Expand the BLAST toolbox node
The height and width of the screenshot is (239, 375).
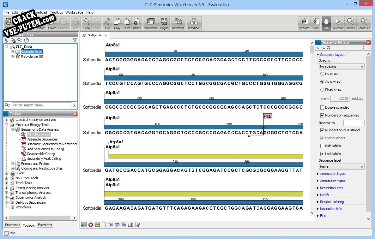6,173
